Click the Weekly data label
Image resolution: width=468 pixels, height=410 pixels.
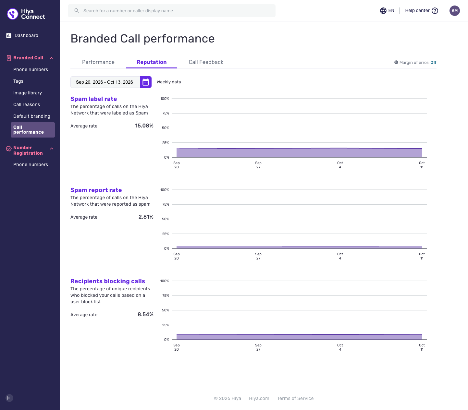(x=169, y=82)
